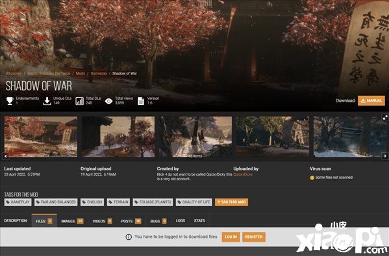The width and height of the screenshot is (389, 256).
Task: Select the QUALITY OF LIFE tag
Action: point(194,202)
